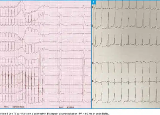Click the aVL lead label marked L

[x=93, y=81]
